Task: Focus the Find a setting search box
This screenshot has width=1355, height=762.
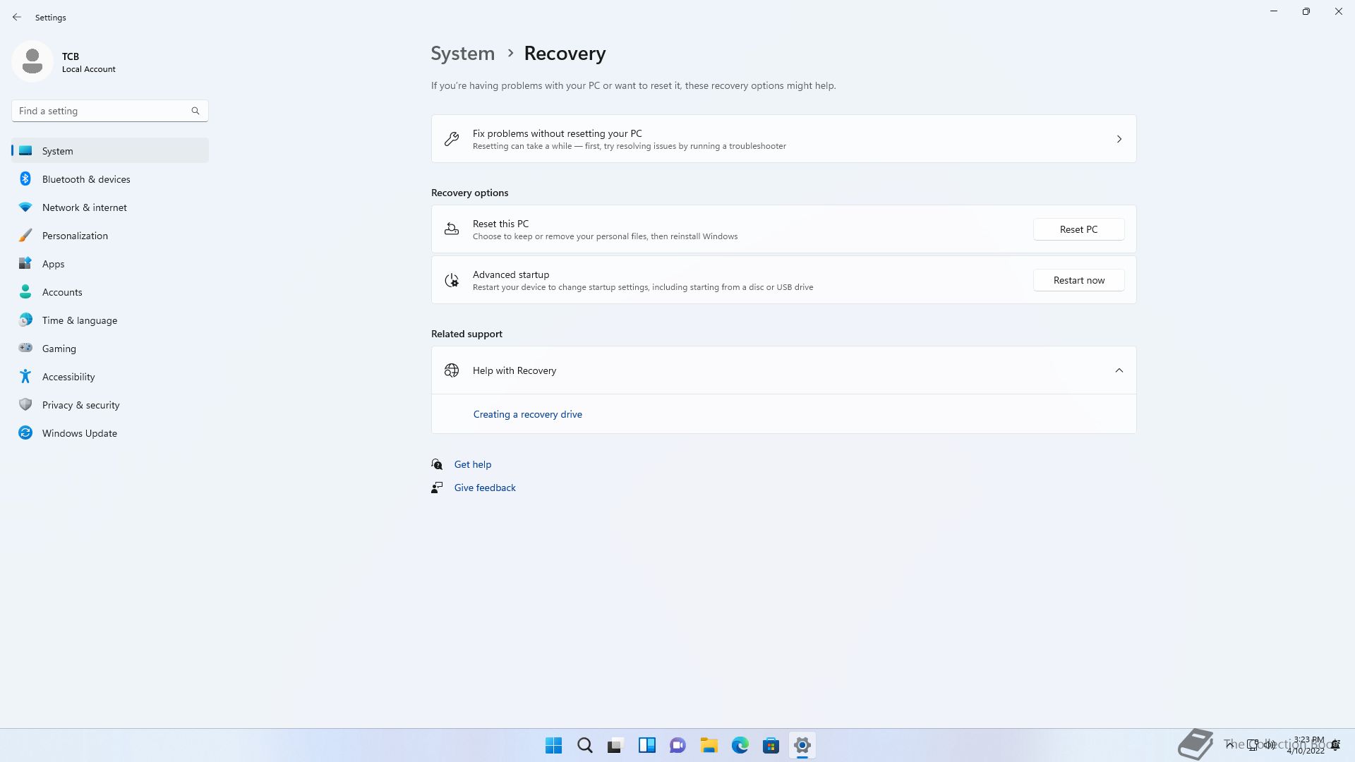Action: [110, 111]
